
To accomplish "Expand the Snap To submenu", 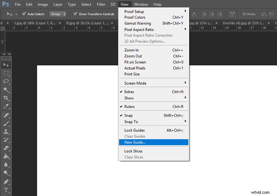I will (x=154, y=122).
